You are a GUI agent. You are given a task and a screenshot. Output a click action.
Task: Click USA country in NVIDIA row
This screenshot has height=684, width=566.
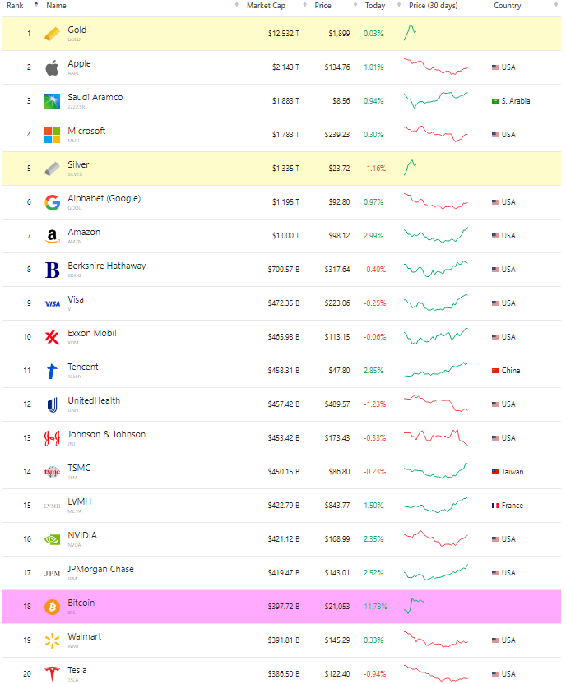coord(508,539)
